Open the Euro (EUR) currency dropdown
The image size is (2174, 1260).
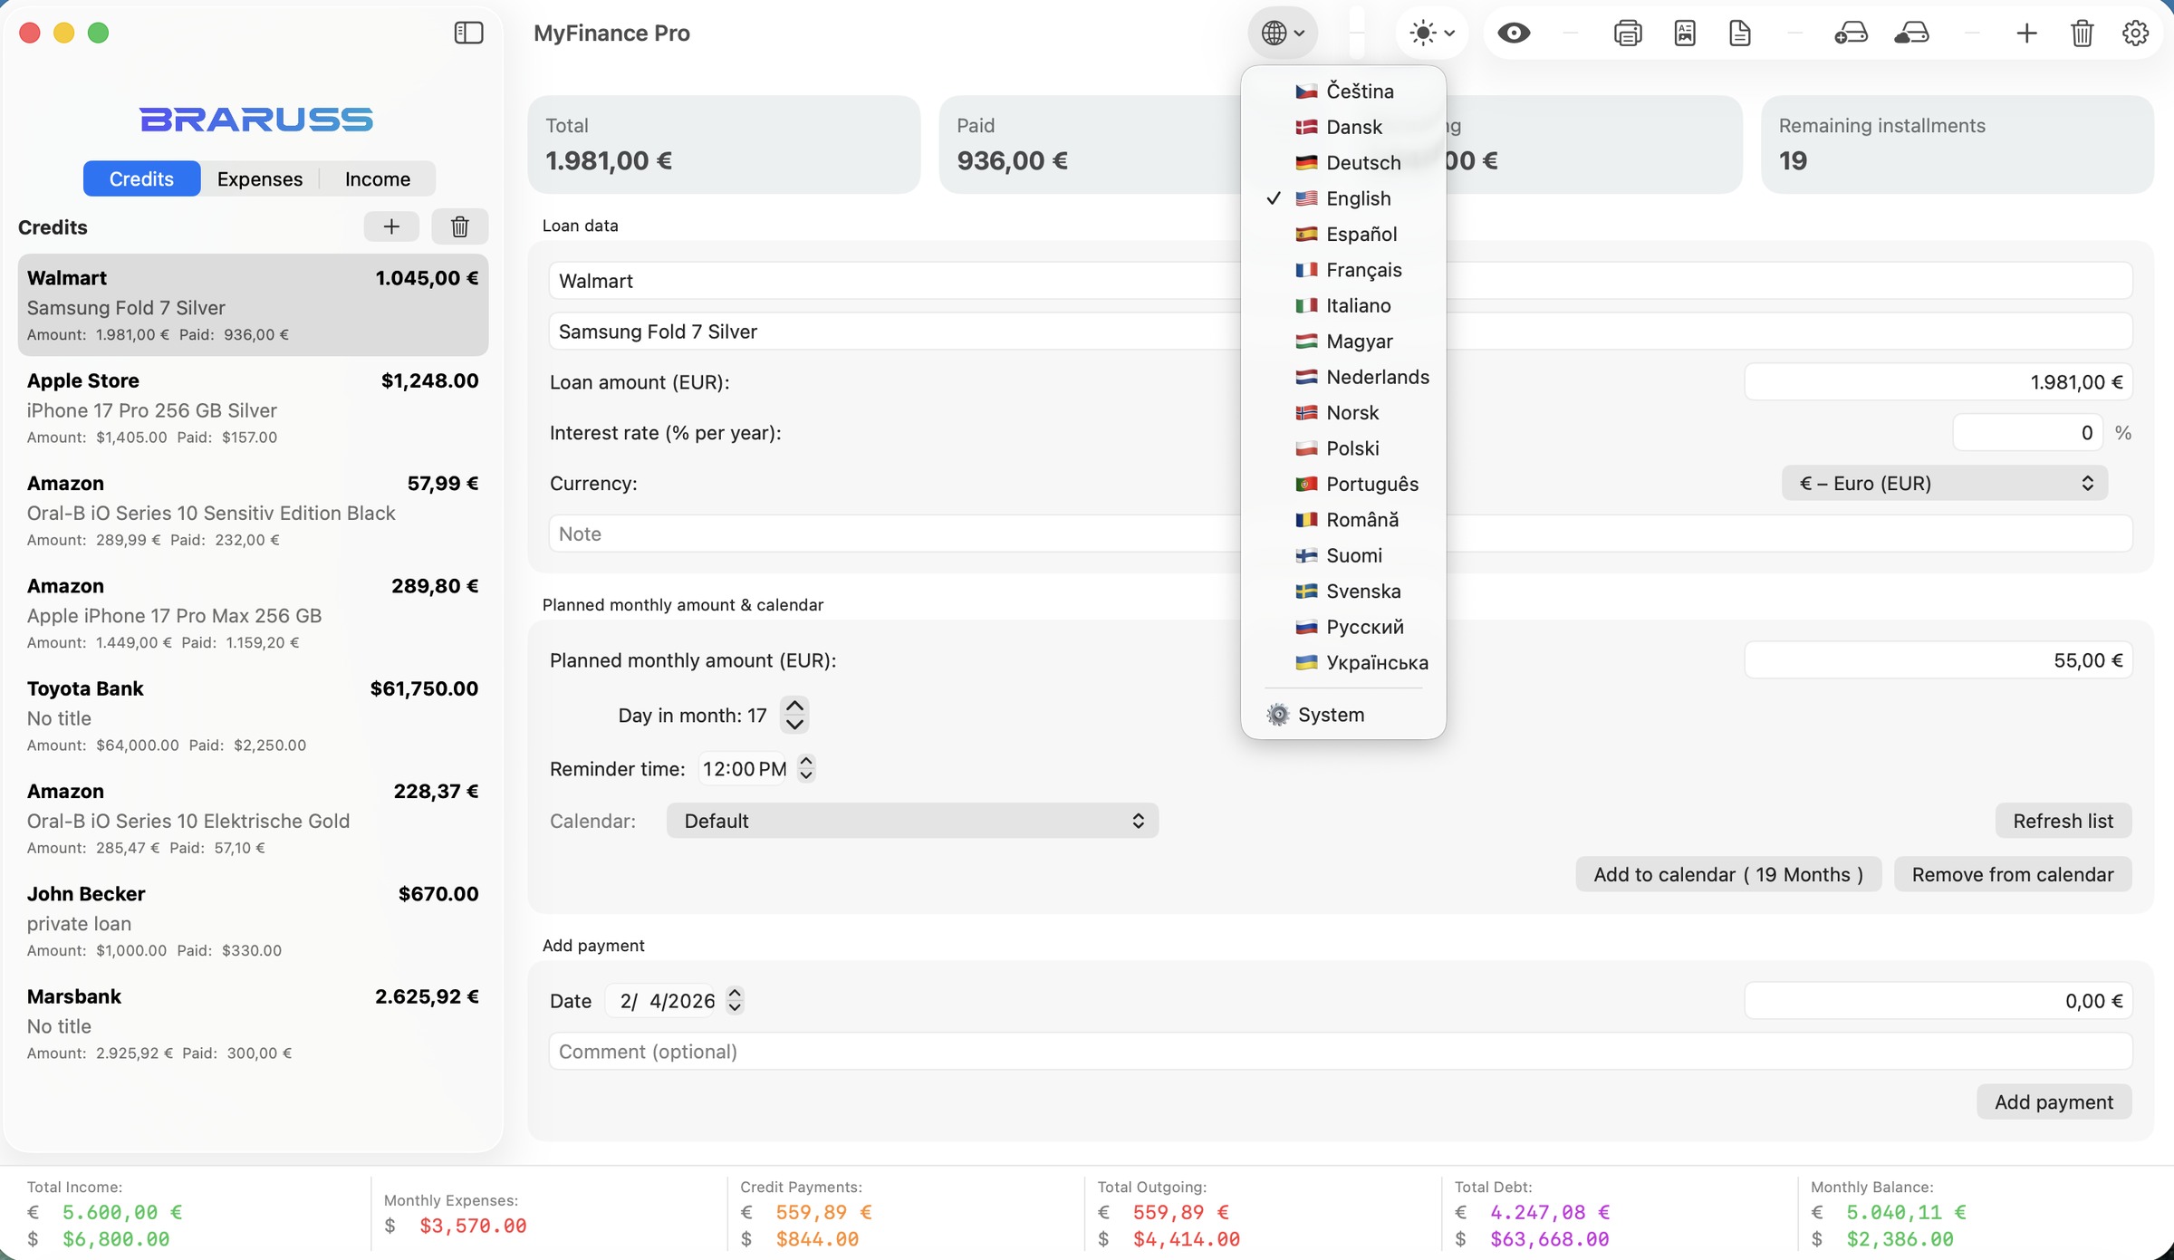tap(1944, 483)
